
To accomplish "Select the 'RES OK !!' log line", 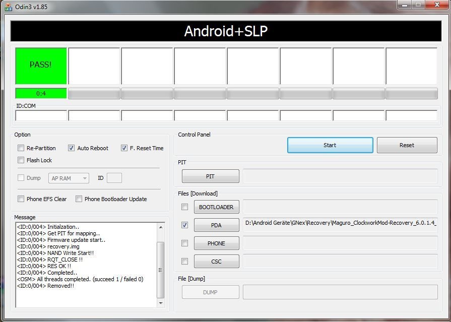I will [44, 266].
